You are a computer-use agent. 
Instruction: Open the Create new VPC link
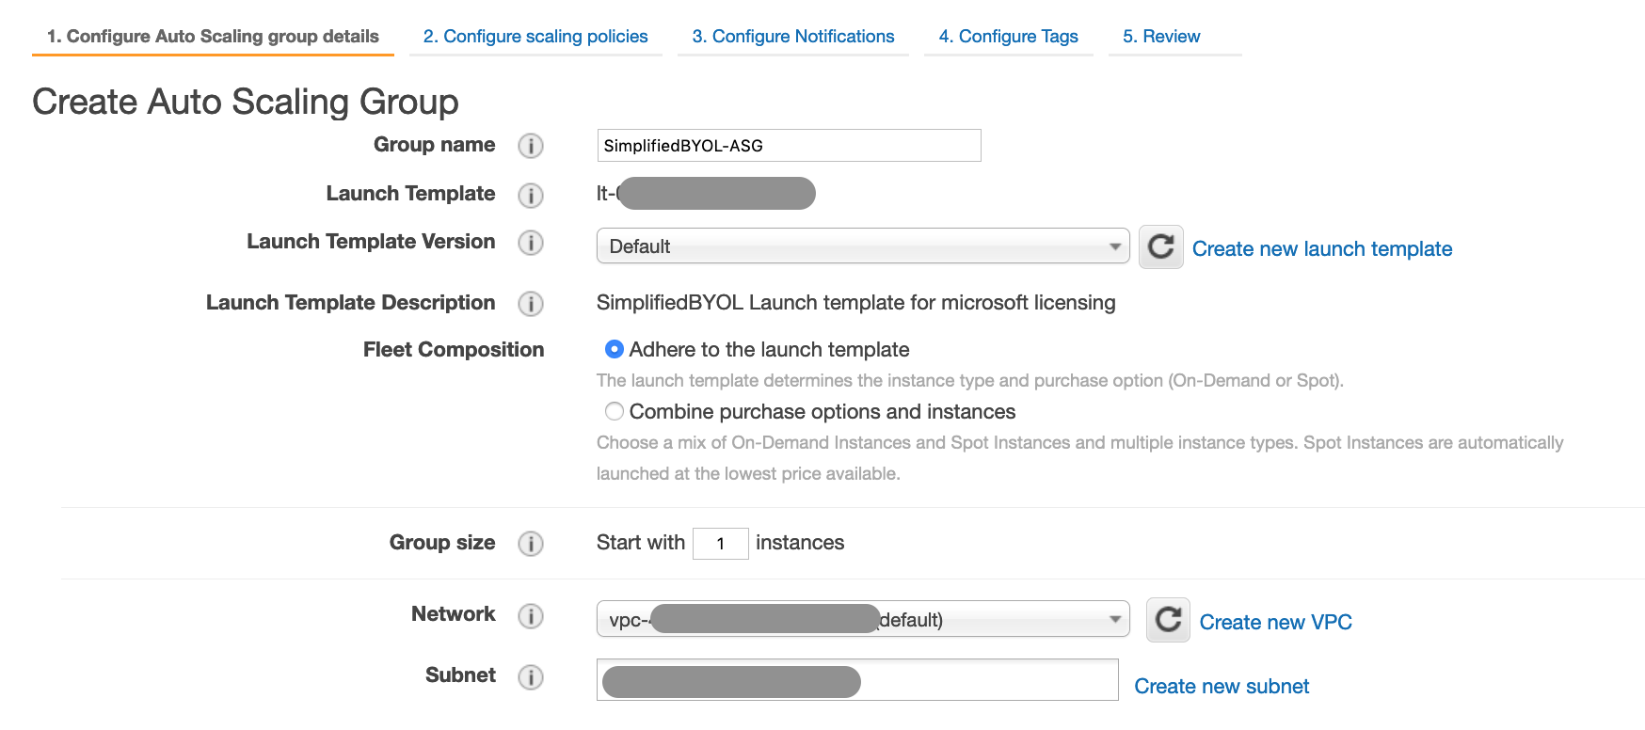[x=1275, y=623]
